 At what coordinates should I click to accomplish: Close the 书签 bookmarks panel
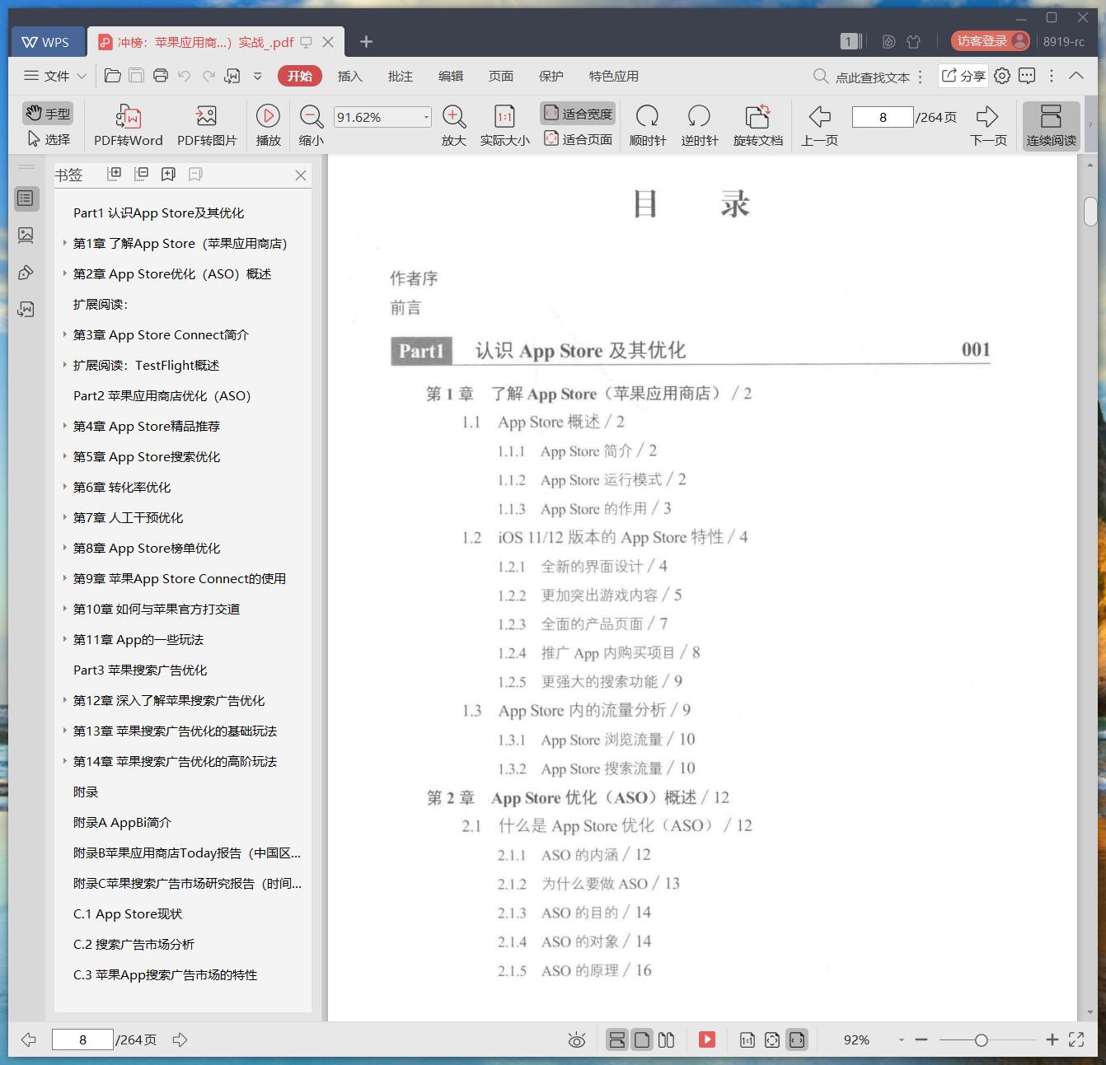pos(301,175)
